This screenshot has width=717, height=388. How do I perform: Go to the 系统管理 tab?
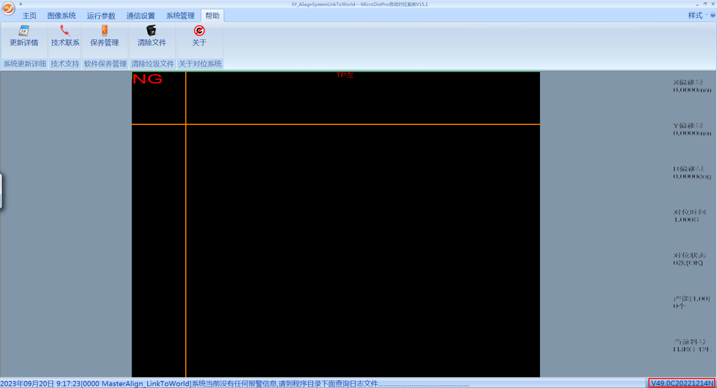tap(180, 16)
